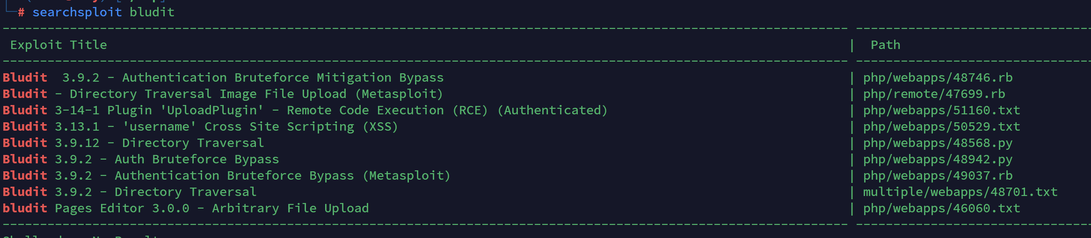Click the path php/webapps/50529.txt
Screen dimensions: 1091x238
click(x=941, y=126)
